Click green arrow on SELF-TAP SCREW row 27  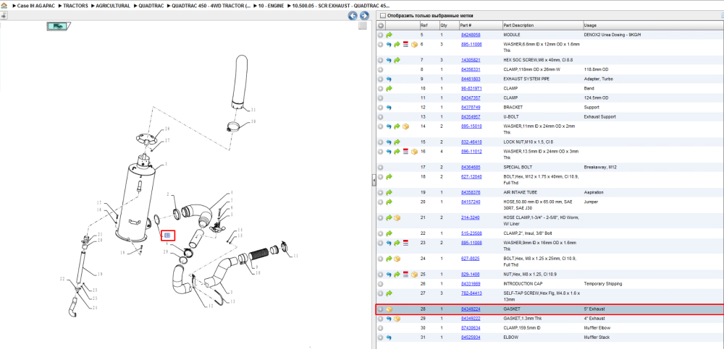click(389, 293)
